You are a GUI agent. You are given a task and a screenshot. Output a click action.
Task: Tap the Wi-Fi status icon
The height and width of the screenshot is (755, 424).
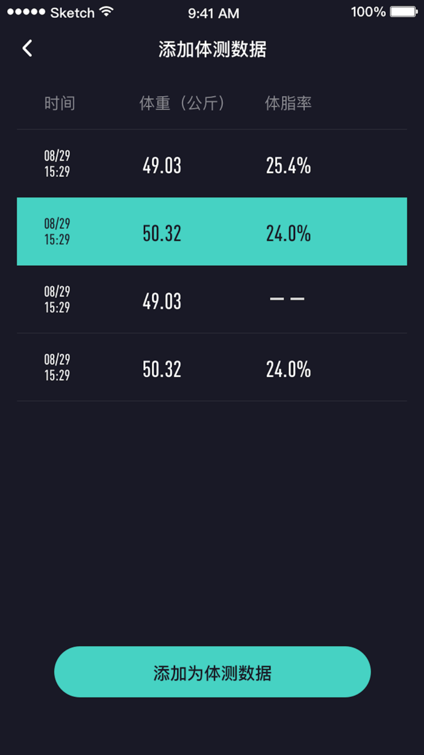click(x=107, y=12)
